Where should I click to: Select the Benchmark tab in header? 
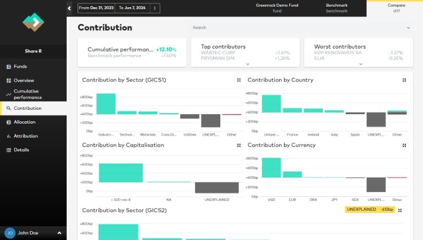click(x=337, y=8)
